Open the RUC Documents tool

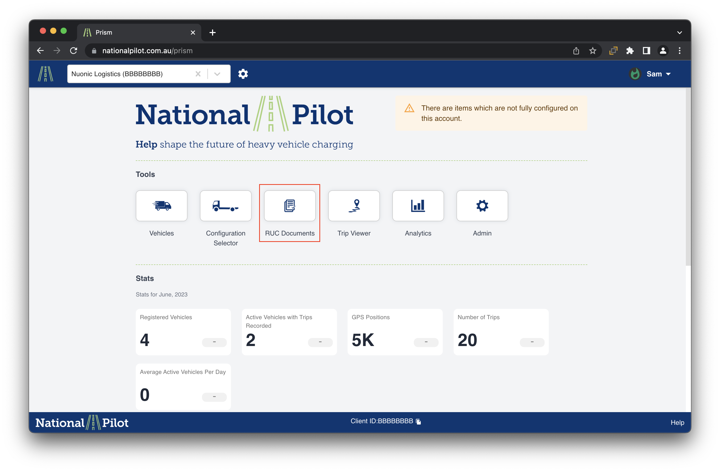click(x=289, y=206)
